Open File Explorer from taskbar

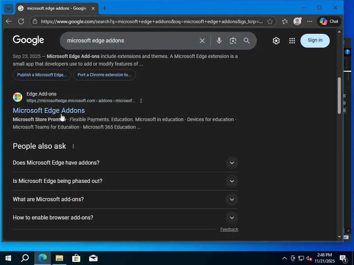[x=59, y=258]
